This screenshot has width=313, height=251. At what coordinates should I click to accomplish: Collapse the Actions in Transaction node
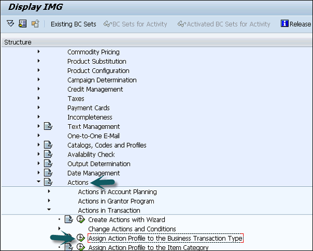(x=49, y=210)
